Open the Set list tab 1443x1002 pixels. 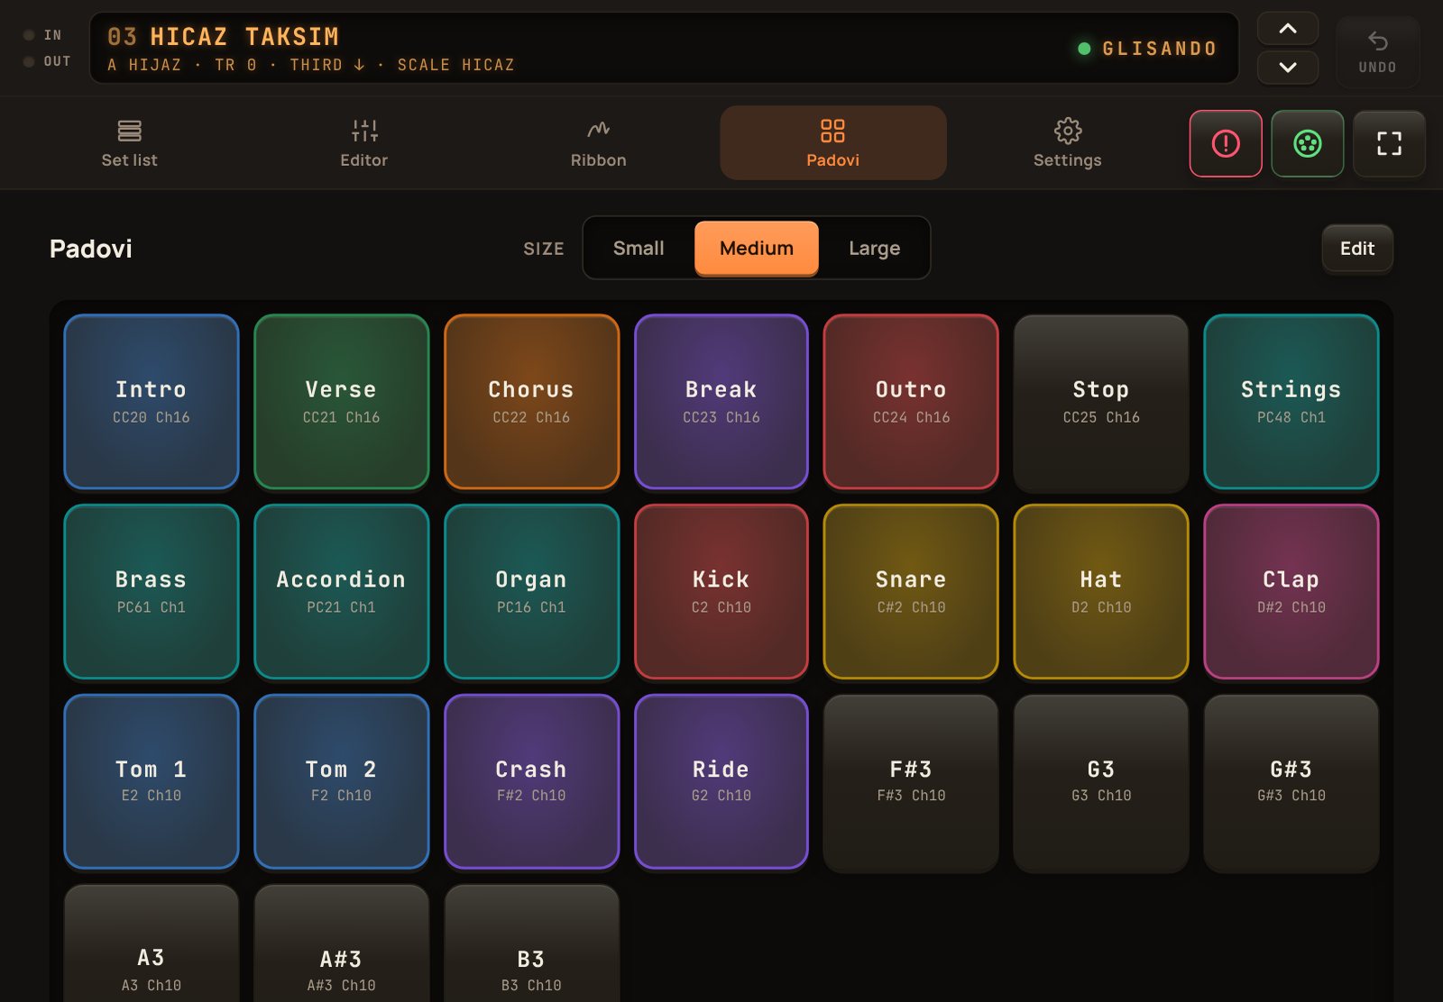(x=129, y=143)
